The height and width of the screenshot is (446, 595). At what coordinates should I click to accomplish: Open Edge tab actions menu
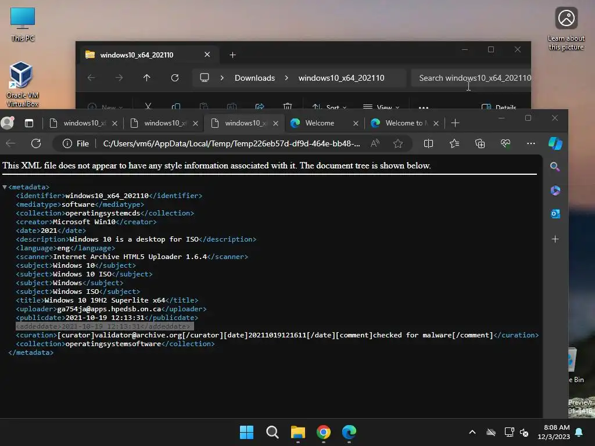click(29, 123)
